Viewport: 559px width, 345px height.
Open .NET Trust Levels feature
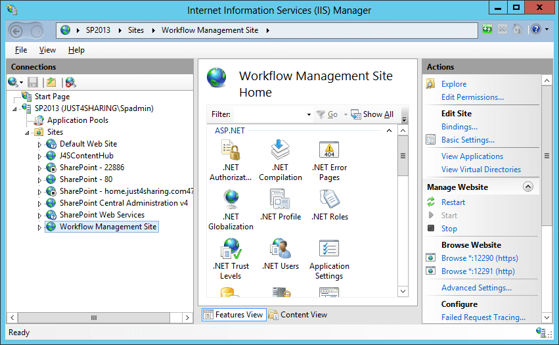231,248
